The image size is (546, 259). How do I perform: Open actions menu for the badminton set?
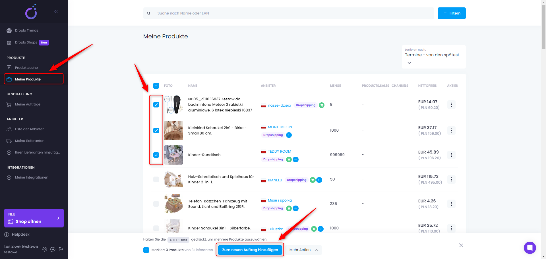point(451,105)
